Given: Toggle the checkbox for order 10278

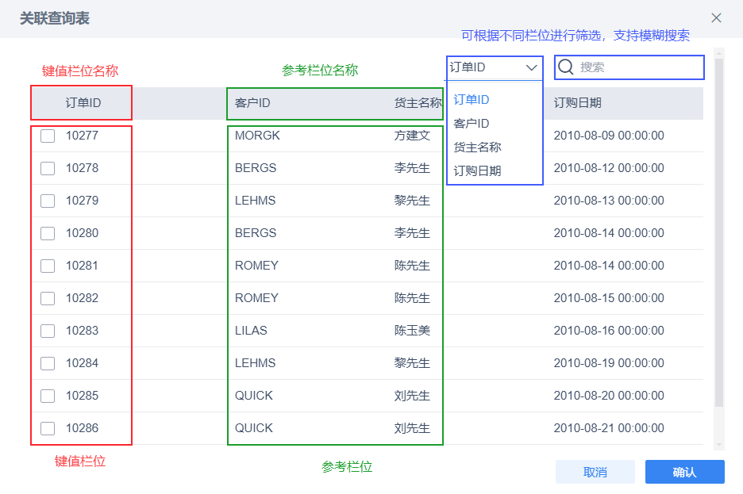Looking at the screenshot, I should (x=48, y=168).
